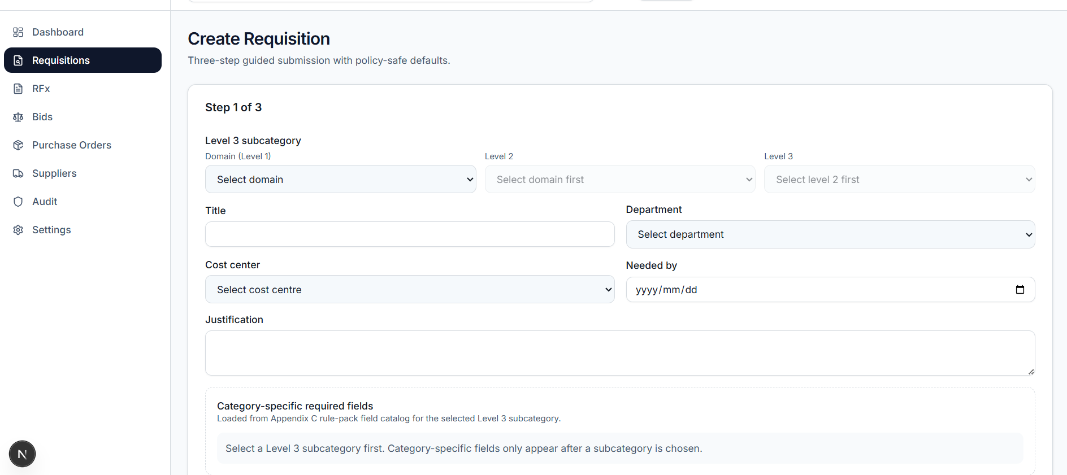Screen dimensions: 1067x475
Task: Click the 'Create Requisition' page title
Action: tap(259, 38)
